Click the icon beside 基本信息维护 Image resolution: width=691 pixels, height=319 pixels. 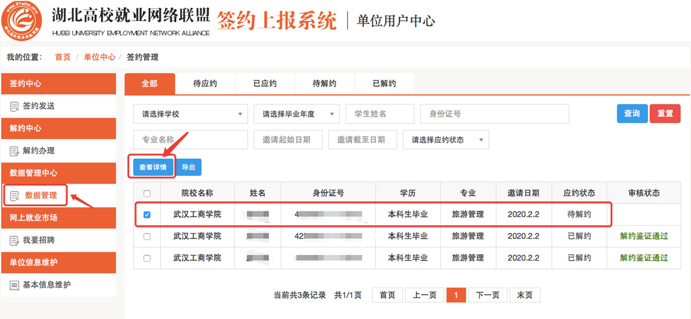coord(15,286)
